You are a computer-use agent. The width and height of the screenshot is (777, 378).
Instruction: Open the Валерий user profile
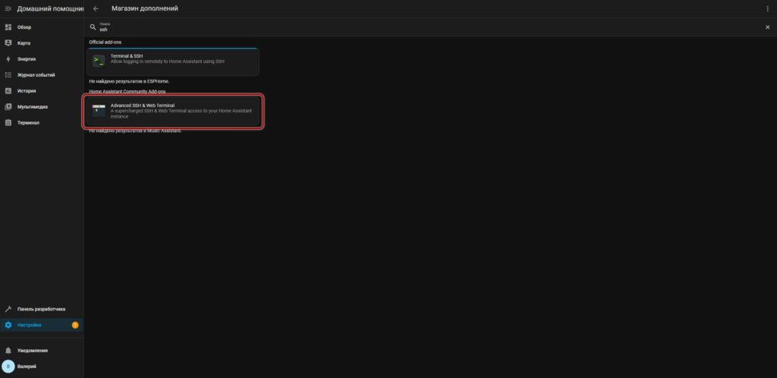click(x=27, y=367)
